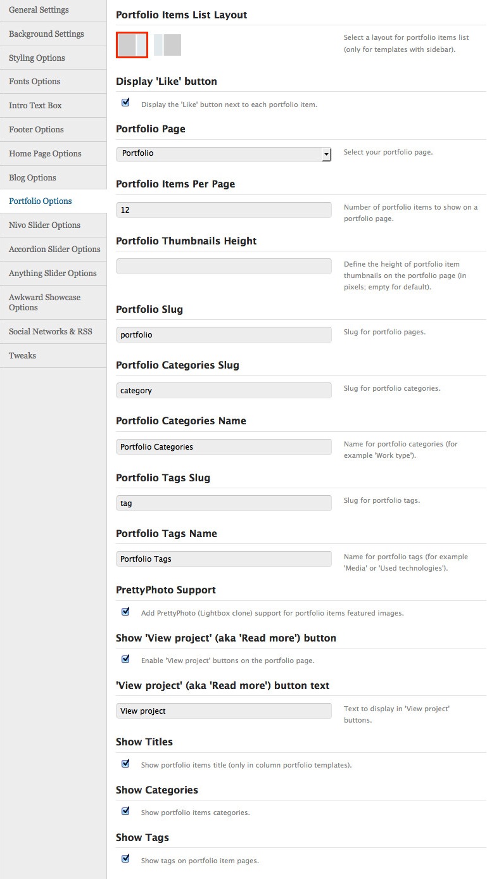Image resolution: width=487 pixels, height=879 pixels.
Task: Toggle PrettyPhoto Support checkbox
Action: (125, 612)
